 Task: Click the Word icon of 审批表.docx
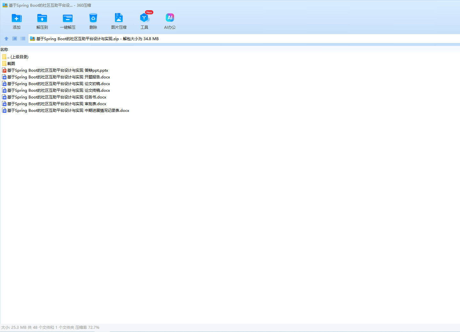(4, 104)
